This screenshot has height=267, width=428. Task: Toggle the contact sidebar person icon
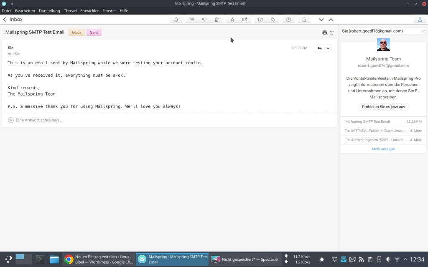[420, 20]
